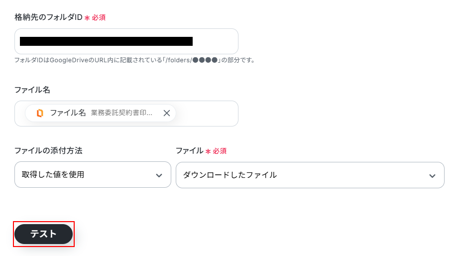The height and width of the screenshot is (256, 460).
Task: Click chevron arrow beside 取得した値を使用
Action: 159,175
